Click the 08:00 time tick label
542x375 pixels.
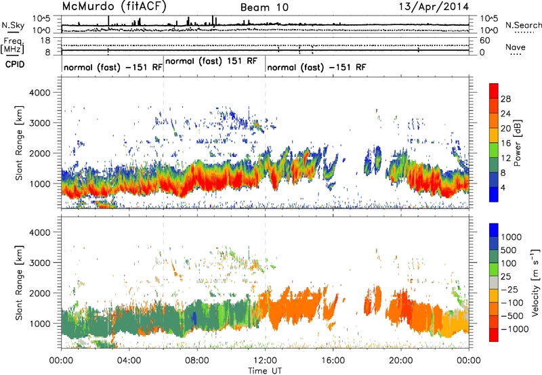pos(197,361)
